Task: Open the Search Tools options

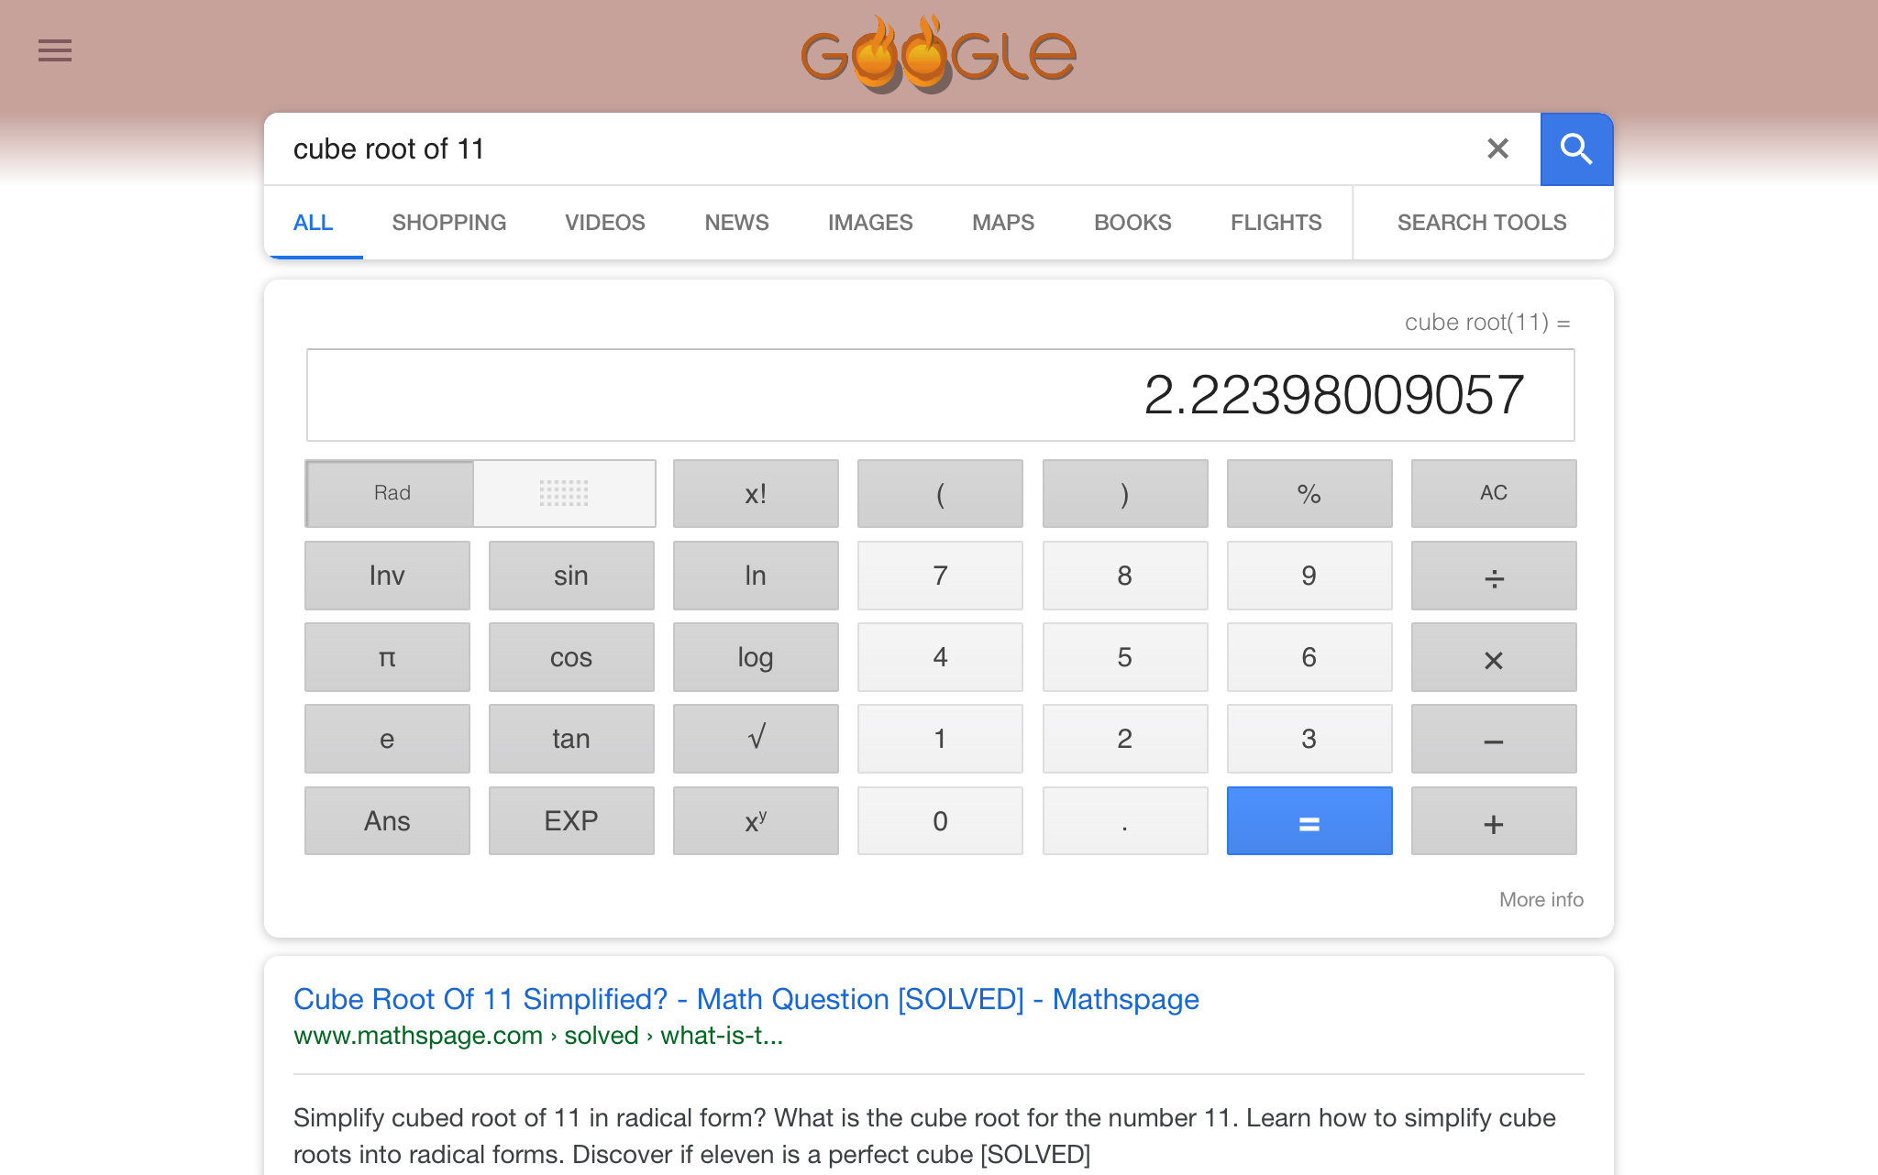Action: pyautogui.click(x=1481, y=223)
